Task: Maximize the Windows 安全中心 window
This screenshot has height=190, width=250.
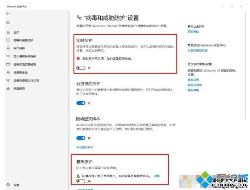Action: coord(232,6)
